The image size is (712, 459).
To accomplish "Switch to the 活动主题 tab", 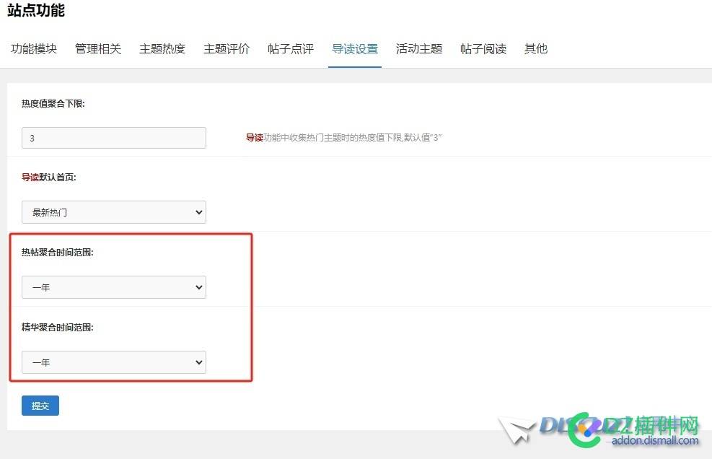I will [x=418, y=48].
